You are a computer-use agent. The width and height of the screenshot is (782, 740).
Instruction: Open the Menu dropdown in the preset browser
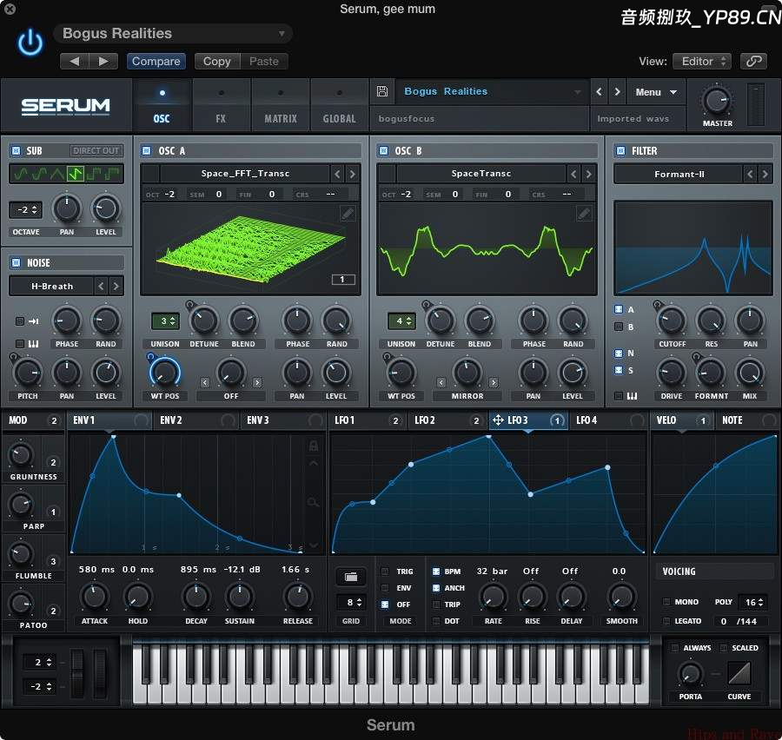point(656,92)
